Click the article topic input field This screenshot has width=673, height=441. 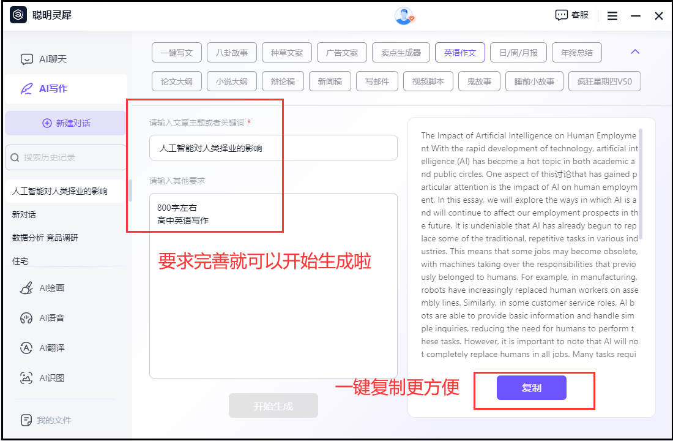273,148
